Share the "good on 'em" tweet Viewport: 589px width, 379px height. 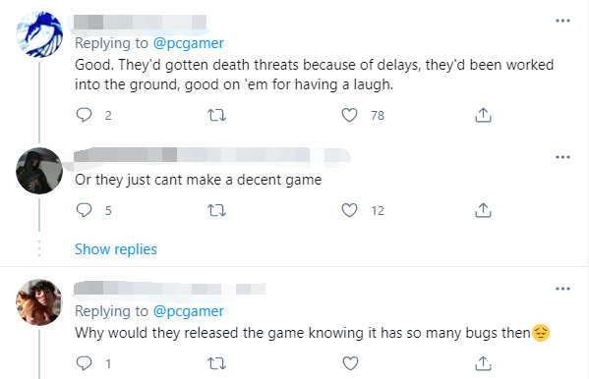tap(483, 115)
